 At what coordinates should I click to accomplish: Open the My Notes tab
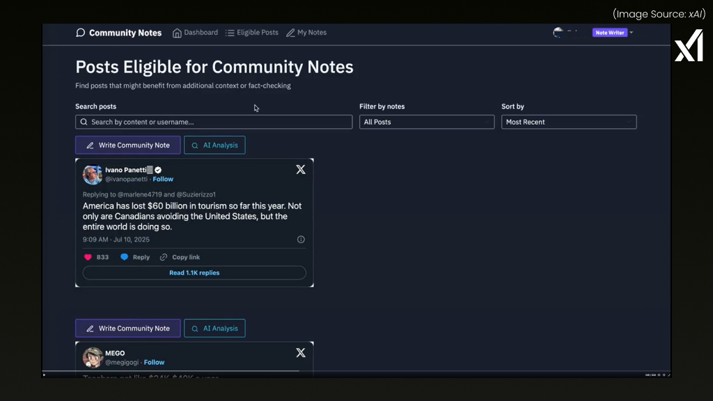[x=306, y=33]
